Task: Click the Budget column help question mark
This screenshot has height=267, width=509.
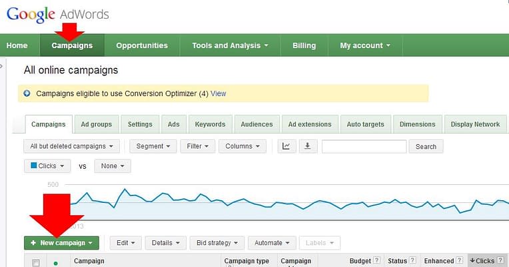Action: click(376, 260)
